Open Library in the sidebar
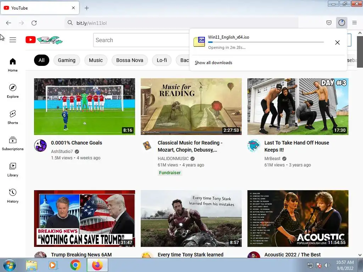The width and height of the screenshot is (363, 272). 13,170
